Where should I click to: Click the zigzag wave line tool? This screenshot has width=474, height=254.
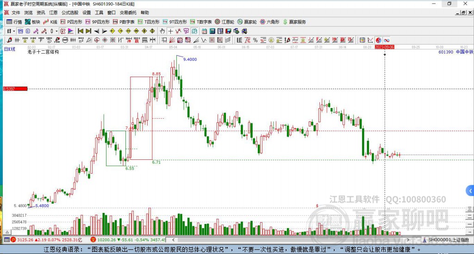tap(204, 40)
